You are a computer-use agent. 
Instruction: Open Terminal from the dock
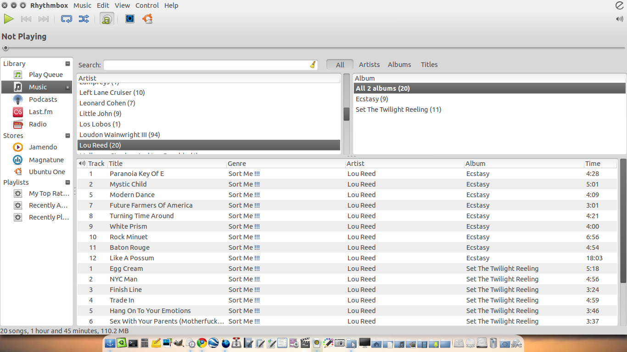pyautogui.click(x=133, y=343)
